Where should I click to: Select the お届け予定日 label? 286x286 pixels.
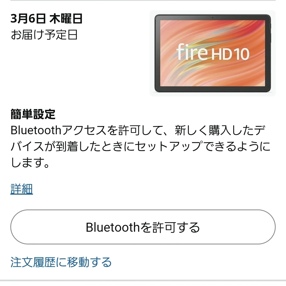[44, 35]
